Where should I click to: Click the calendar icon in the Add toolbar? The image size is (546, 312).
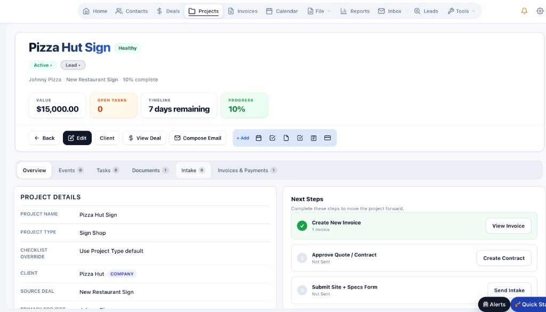point(259,138)
